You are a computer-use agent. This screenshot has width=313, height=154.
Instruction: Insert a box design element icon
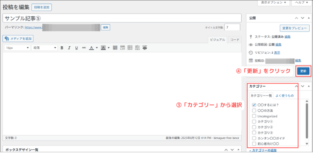[115, 48]
